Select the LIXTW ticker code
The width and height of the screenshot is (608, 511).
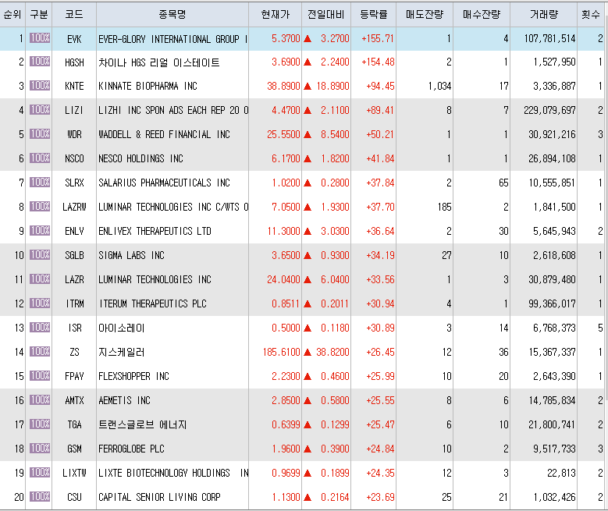(74, 473)
